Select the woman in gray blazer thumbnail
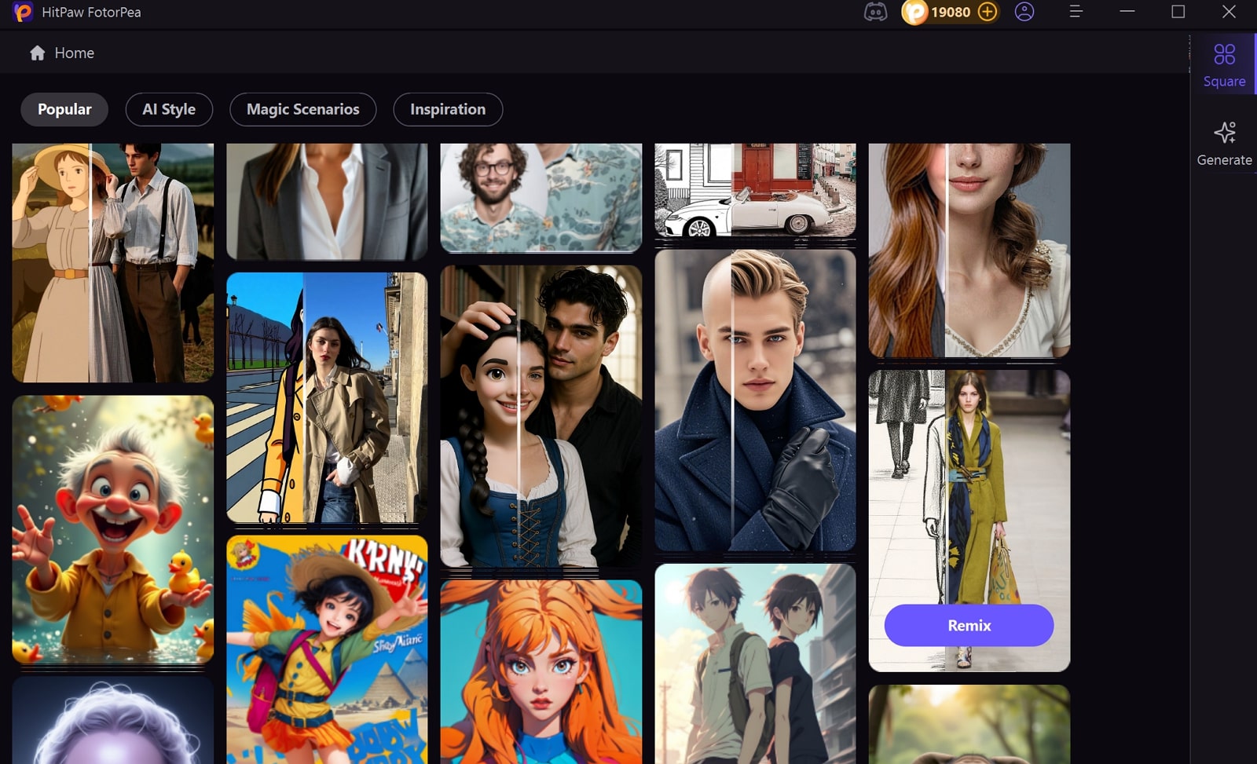The width and height of the screenshot is (1257, 764). [327, 201]
